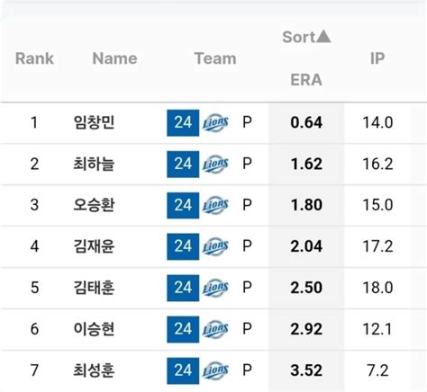Click the blue 24 badge for 김태훈

(183, 288)
